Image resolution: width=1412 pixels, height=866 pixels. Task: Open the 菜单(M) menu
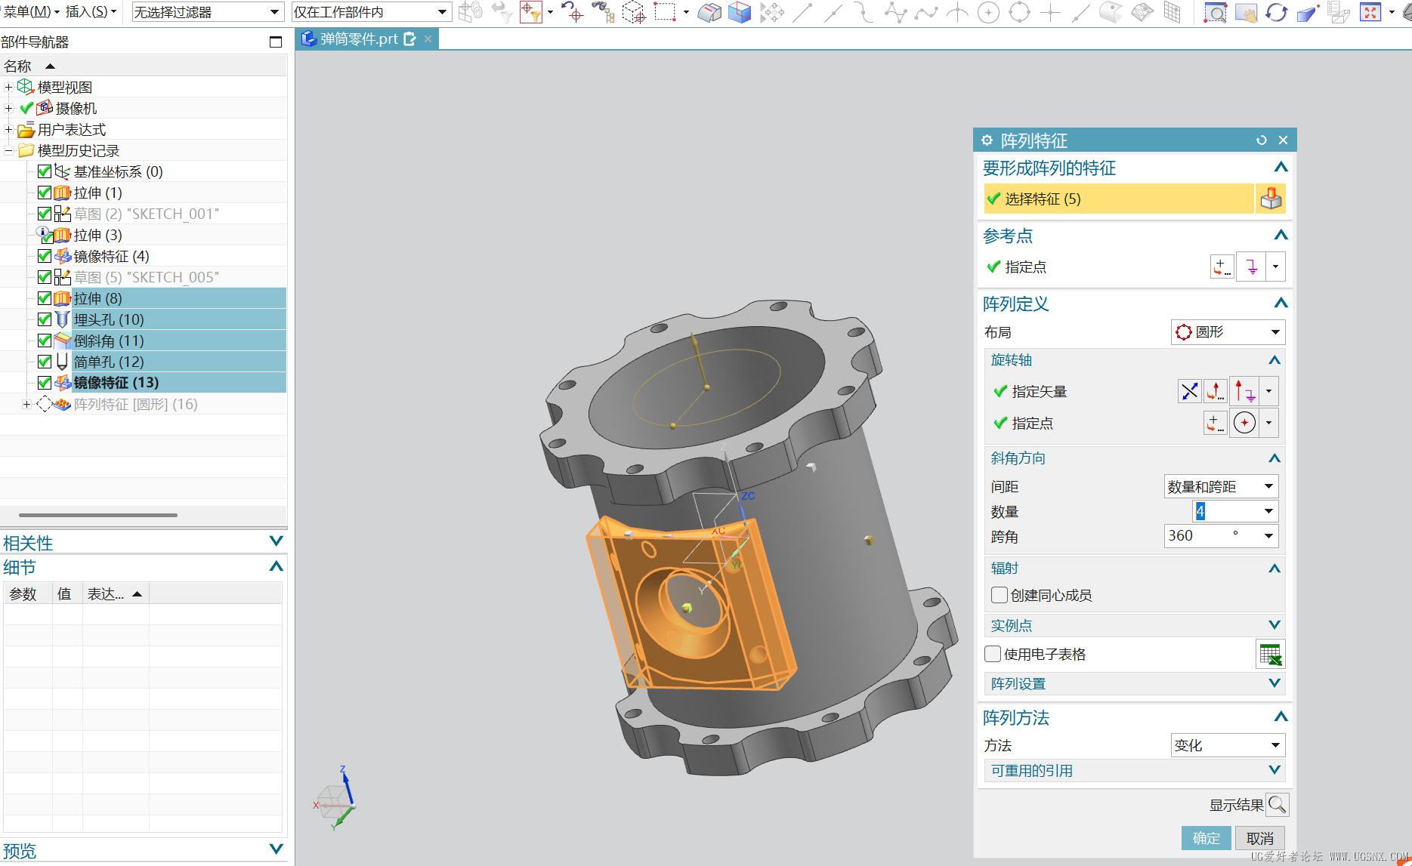(31, 12)
